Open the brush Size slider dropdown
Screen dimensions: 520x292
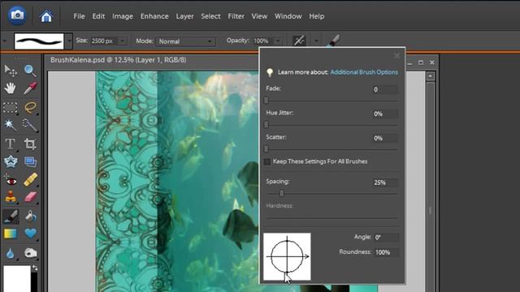pyautogui.click(x=123, y=41)
